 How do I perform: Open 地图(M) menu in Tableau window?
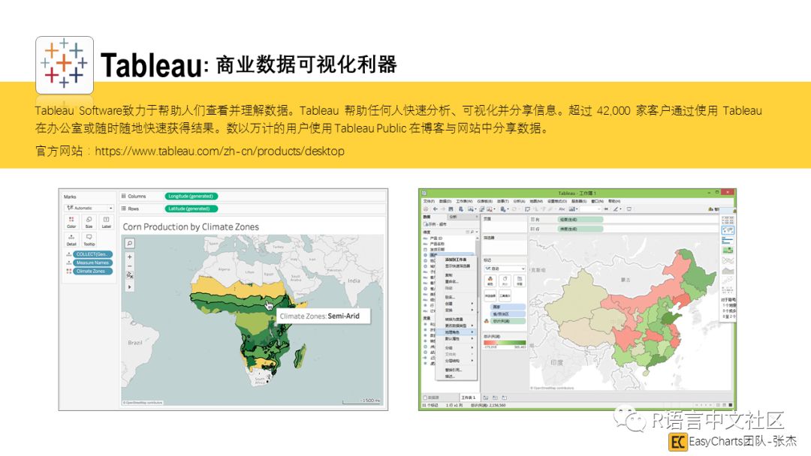pyautogui.click(x=536, y=202)
